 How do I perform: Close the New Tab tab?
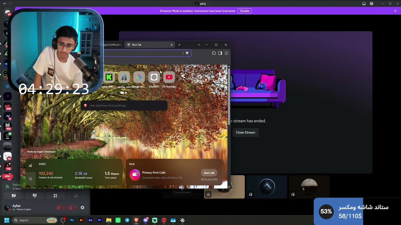click(x=171, y=45)
